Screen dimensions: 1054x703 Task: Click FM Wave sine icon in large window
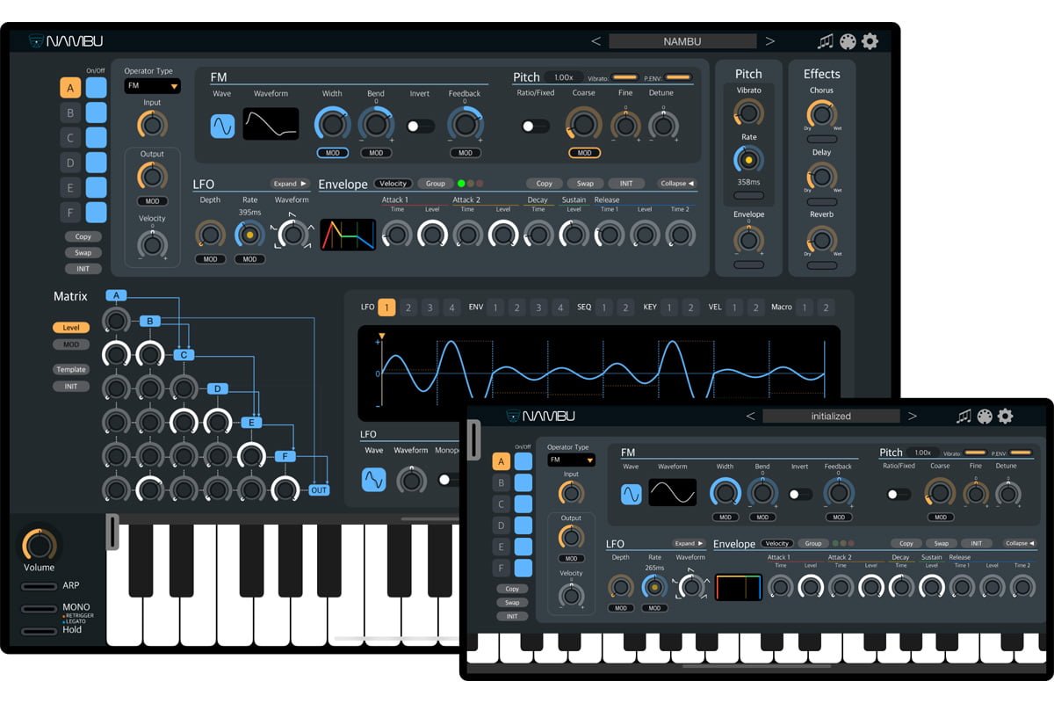222,126
